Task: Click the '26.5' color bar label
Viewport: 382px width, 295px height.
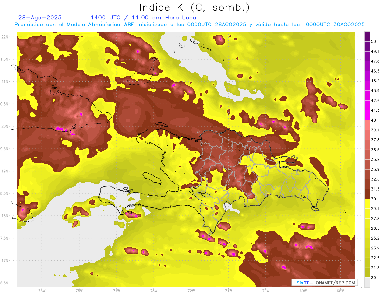Action: coord(375,228)
